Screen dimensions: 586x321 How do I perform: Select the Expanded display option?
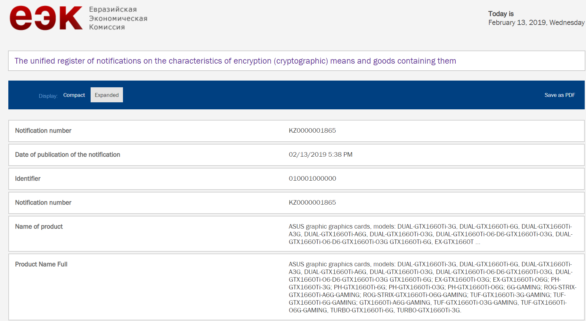107,95
